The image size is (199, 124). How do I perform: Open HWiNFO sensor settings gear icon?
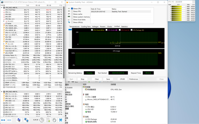tap(54, 120)
